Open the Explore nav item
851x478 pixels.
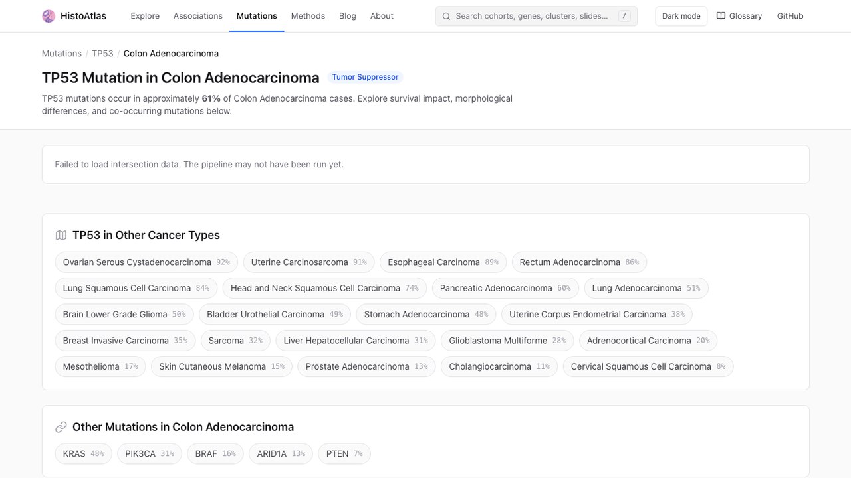coord(145,16)
